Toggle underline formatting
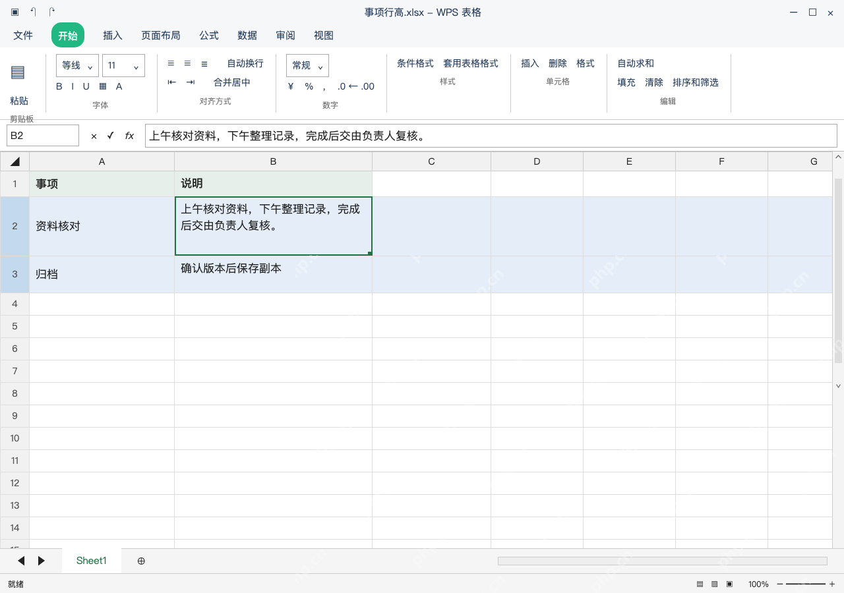 click(86, 86)
